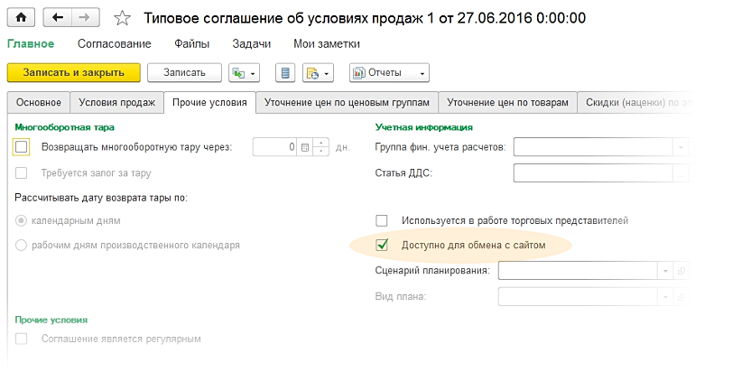Open 'Группа фин. учета расчетов' dropdown arrow
This screenshot has width=732, height=372.
[x=681, y=147]
